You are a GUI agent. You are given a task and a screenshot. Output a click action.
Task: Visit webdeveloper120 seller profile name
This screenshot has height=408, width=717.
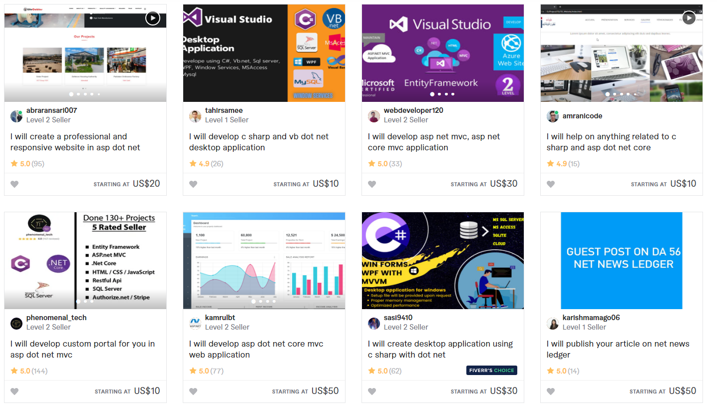click(x=413, y=110)
